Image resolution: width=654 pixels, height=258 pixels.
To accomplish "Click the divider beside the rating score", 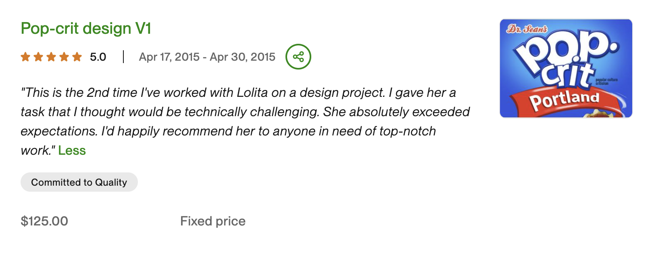I will pos(123,57).
